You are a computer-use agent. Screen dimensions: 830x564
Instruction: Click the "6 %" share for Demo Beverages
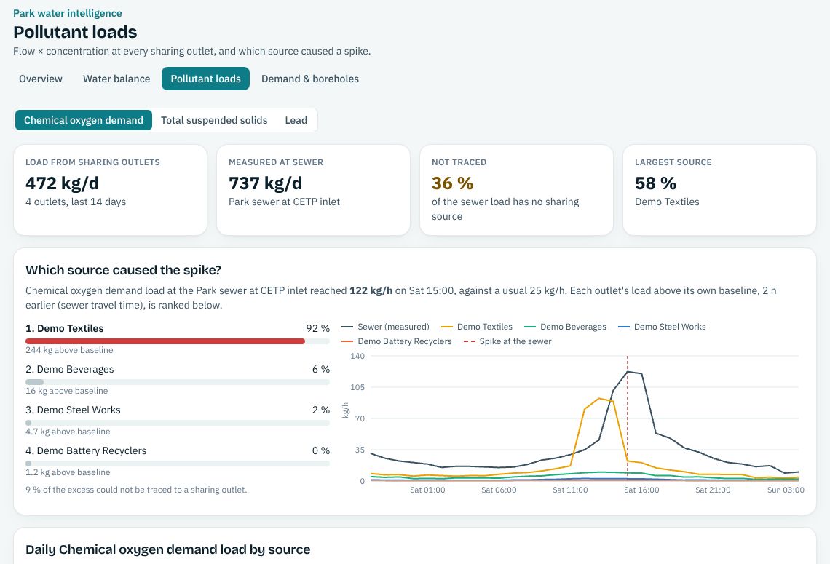tap(321, 369)
